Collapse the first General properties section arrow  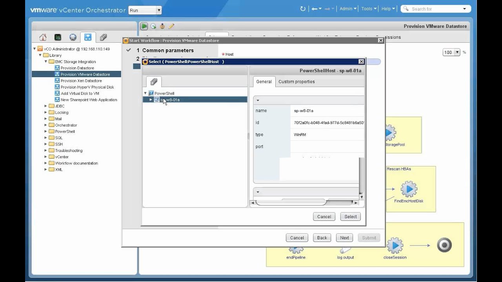(x=258, y=100)
